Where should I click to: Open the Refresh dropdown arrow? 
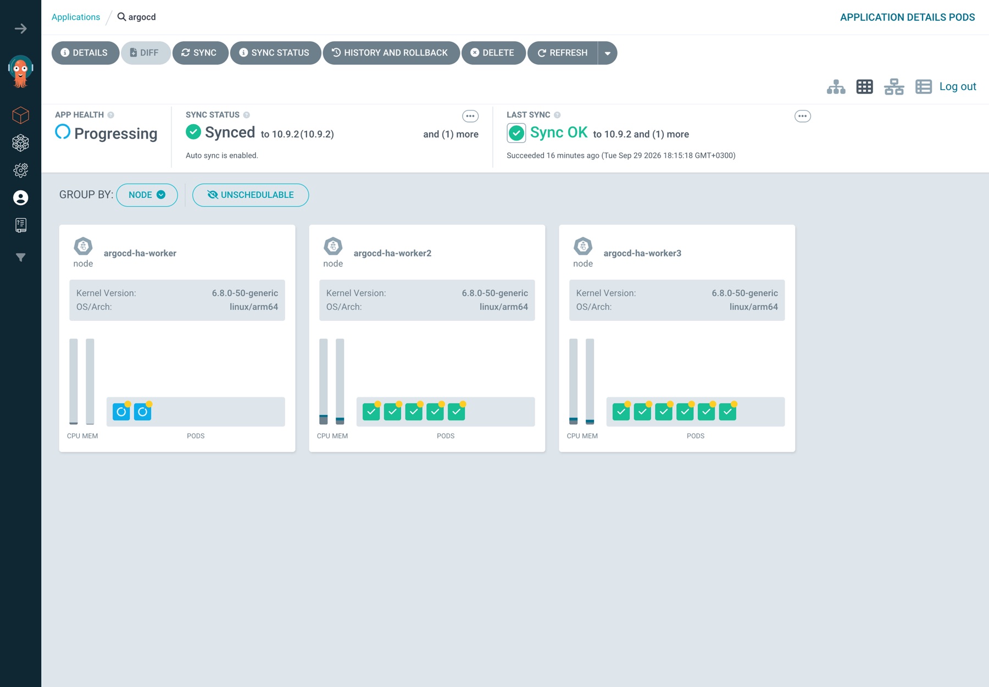click(x=608, y=53)
